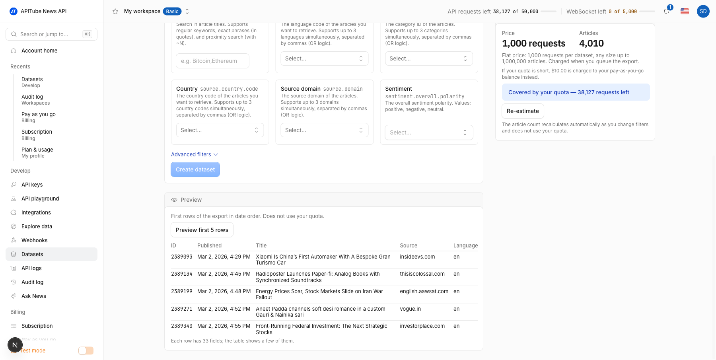This screenshot has width=716, height=360.
Task: Click the Explore data compass icon
Action: click(14, 226)
